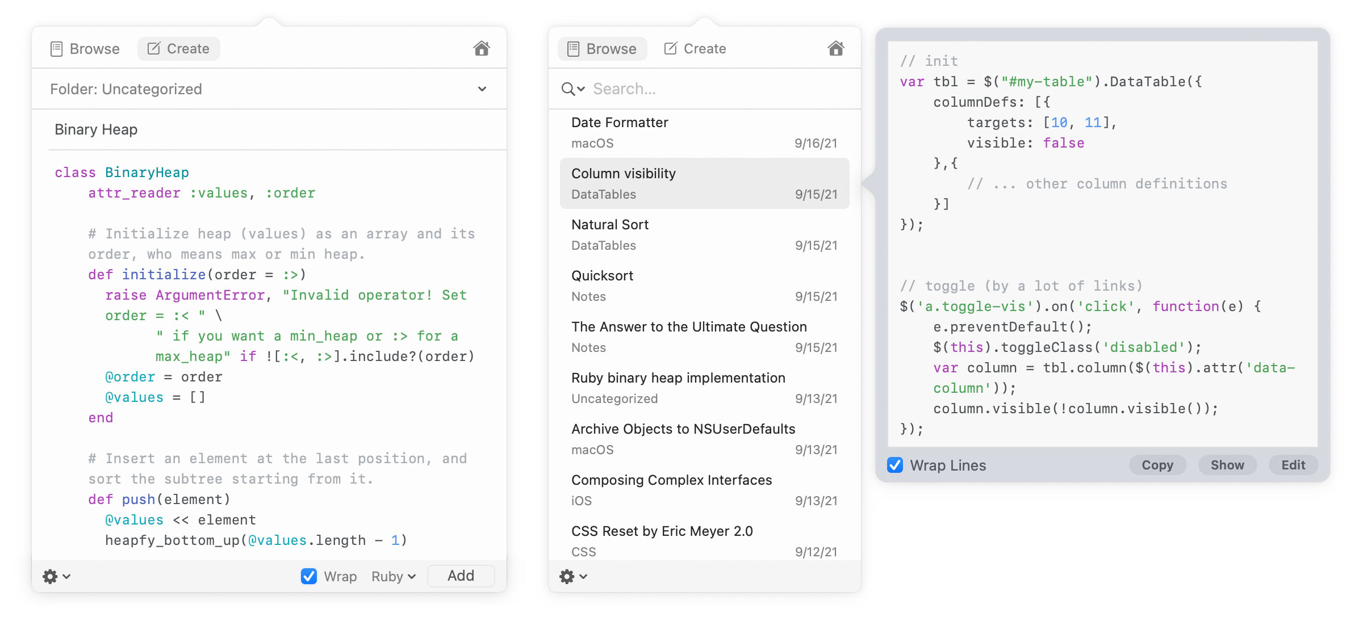Image resolution: width=1363 pixels, height=621 pixels.
Task: Expand the Folder: Uncategorized dropdown
Action: 269,89
